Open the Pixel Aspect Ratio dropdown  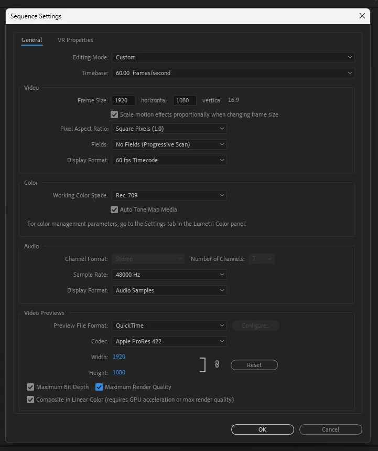(x=169, y=129)
